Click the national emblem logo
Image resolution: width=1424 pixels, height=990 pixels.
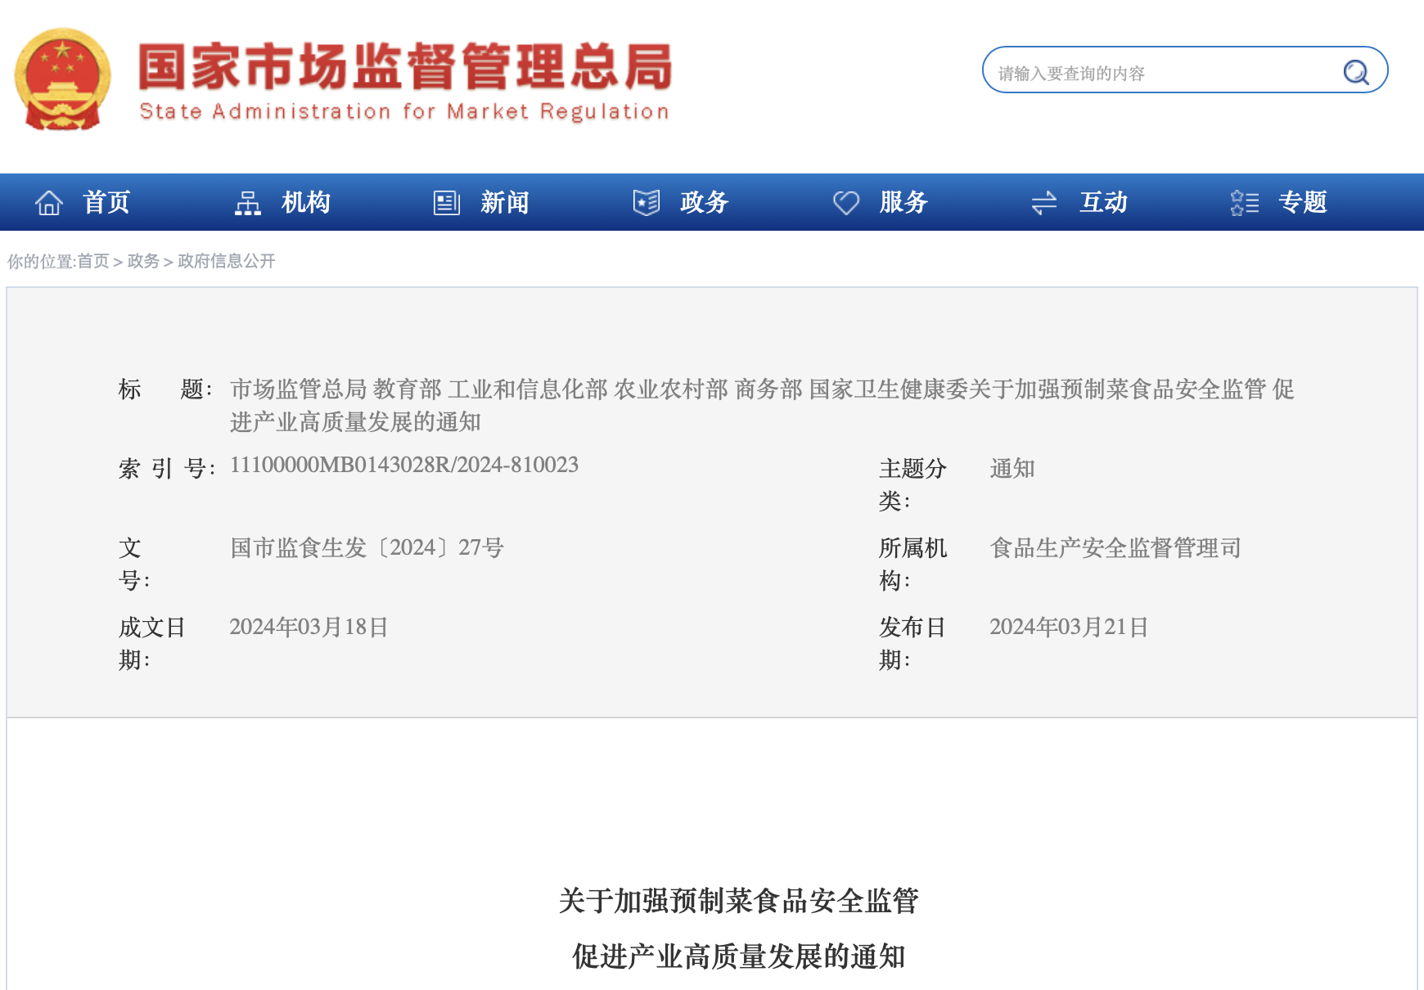63,79
